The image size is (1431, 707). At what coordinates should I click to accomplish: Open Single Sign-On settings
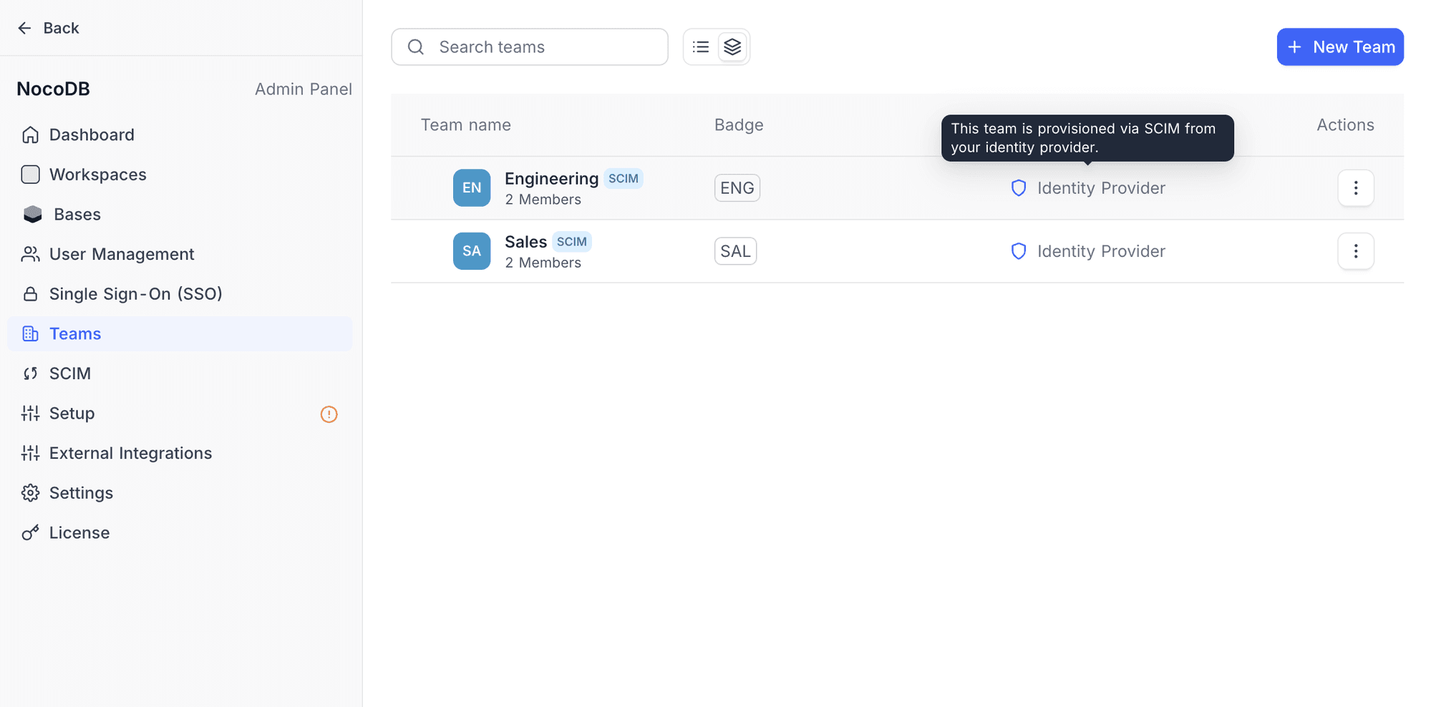coord(135,293)
